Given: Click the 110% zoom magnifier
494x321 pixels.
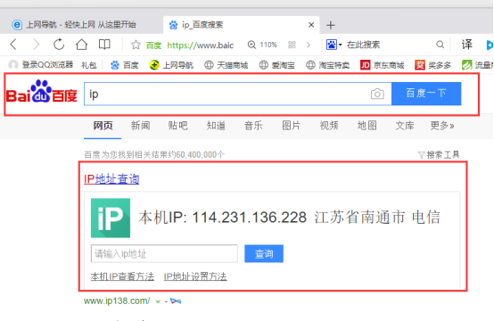Looking at the screenshot, I should pyautogui.click(x=251, y=45).
